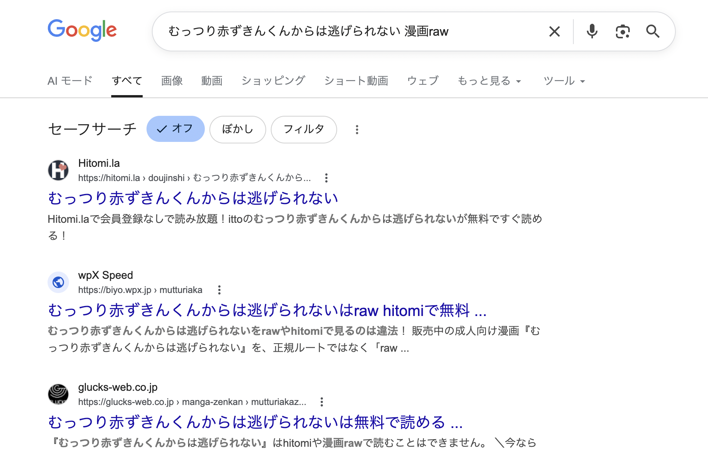This screenshot has width=708, height=451.
Task: Click the Hitomi.la site name
Action: 99,163
